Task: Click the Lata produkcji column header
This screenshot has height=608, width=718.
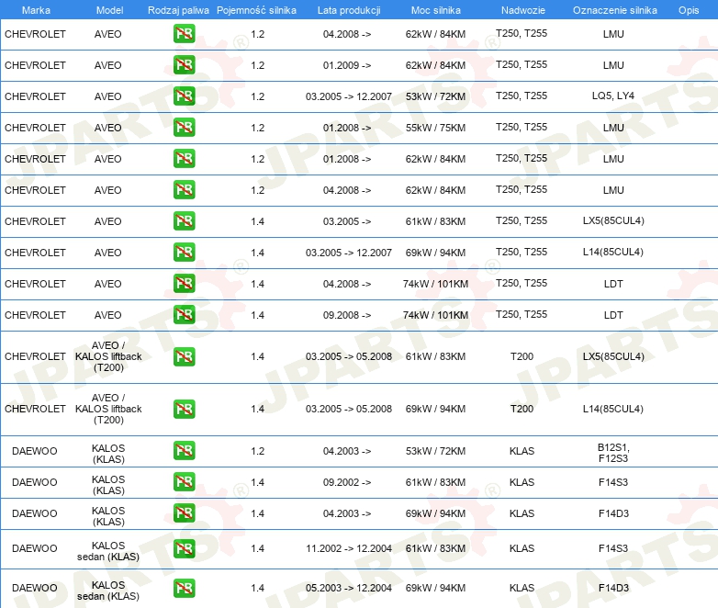Action: pos(348,9)
